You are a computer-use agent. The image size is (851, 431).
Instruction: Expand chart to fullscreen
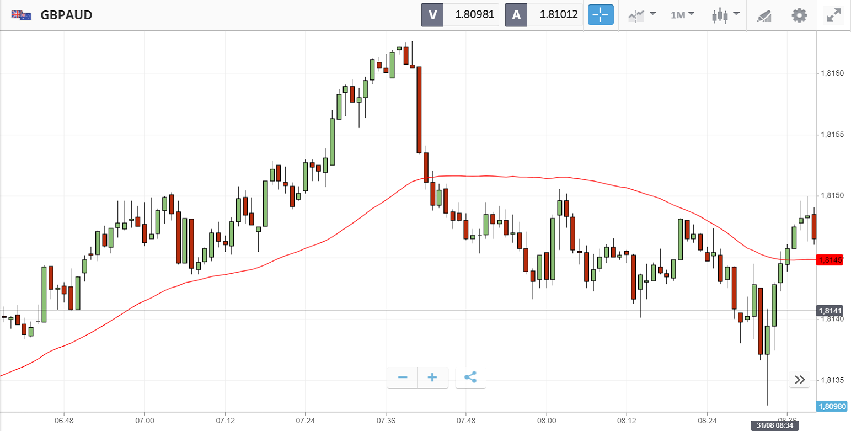tap(832, 15)
